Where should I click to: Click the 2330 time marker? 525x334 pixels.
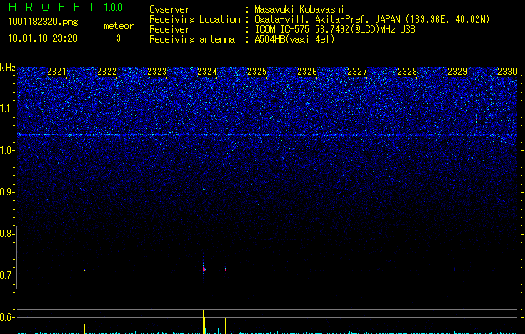[x=507, y=73]
